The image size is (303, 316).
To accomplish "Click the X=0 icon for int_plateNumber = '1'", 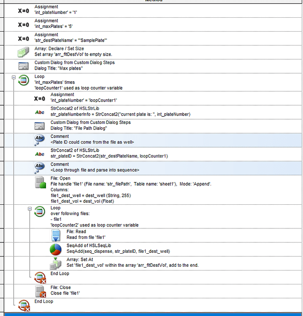I will pyautogui.click(x=23, y=11).
